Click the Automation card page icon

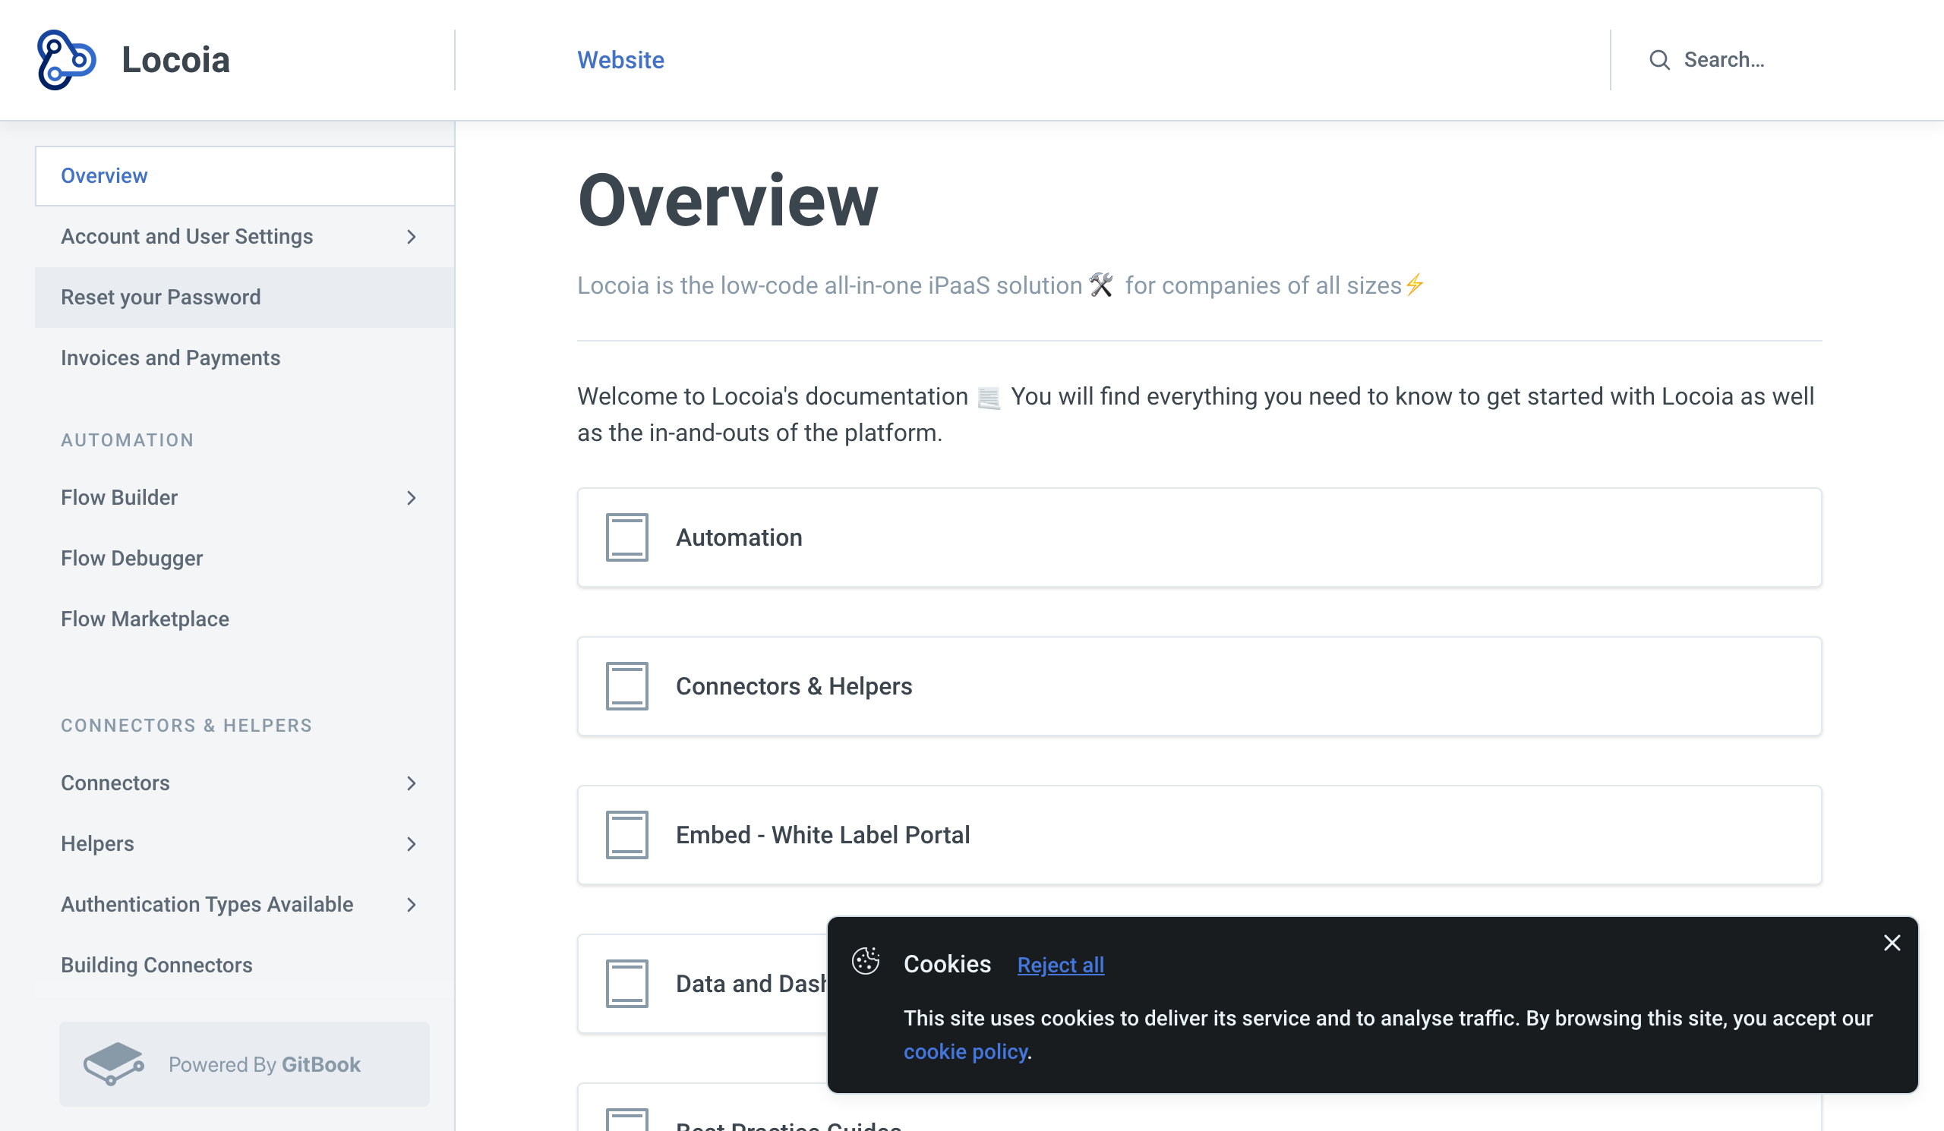pos(626,537)
